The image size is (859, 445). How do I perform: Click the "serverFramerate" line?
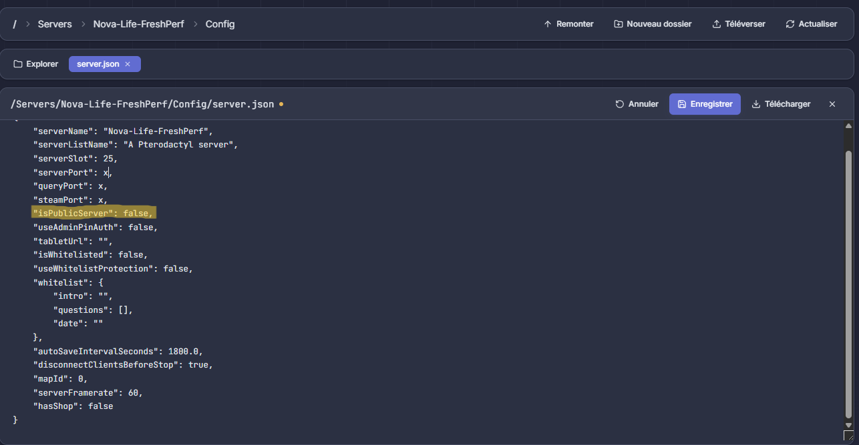88,392
